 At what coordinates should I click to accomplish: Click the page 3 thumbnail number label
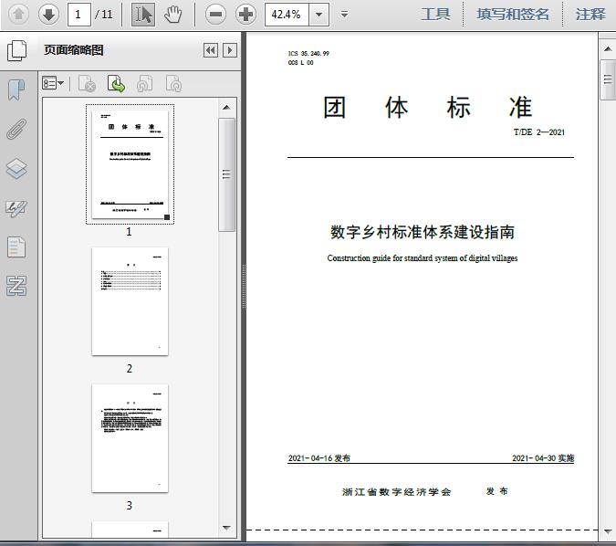pyautogui.click(x=130, y=505)
